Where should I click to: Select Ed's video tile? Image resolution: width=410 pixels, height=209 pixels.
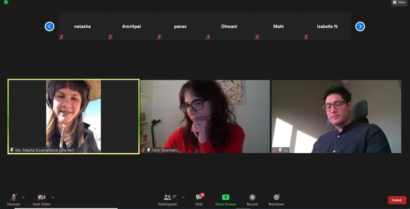click(336, 116)
